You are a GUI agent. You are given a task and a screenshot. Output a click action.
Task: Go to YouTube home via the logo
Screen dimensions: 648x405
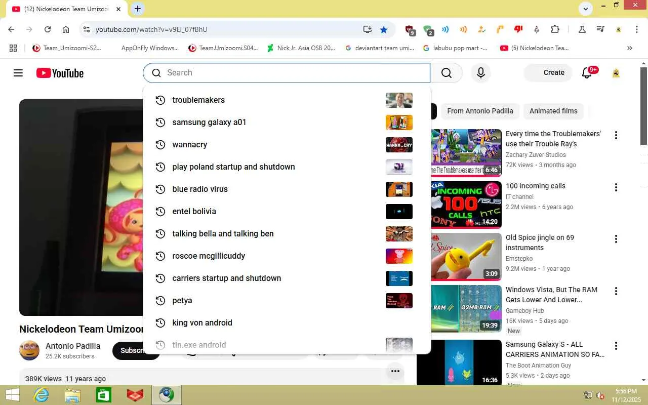tap(60, 73)
